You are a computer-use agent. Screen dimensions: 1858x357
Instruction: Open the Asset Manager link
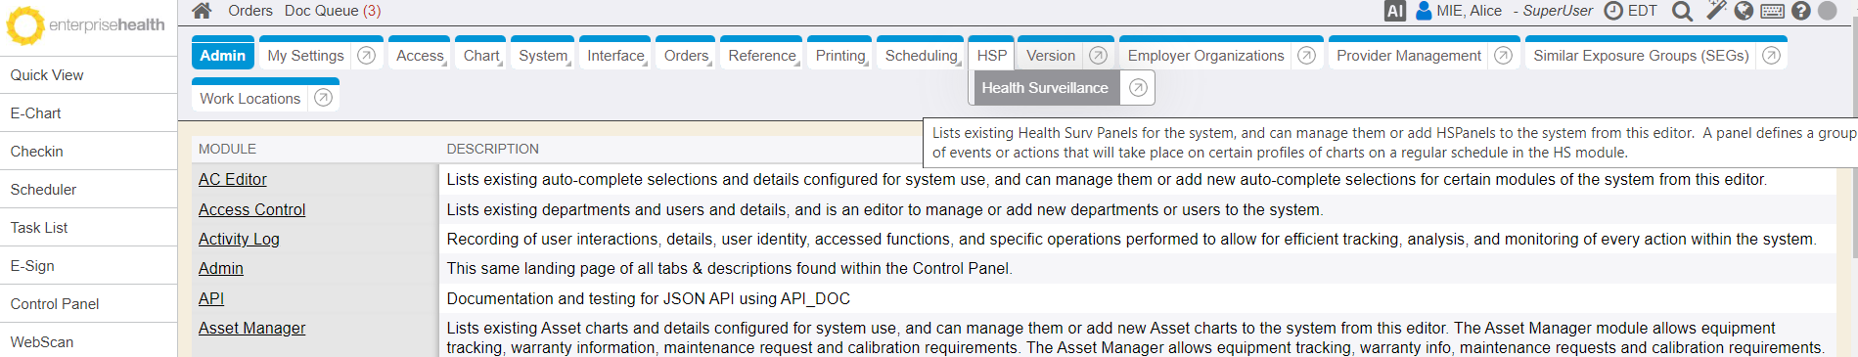click(252, 328)
